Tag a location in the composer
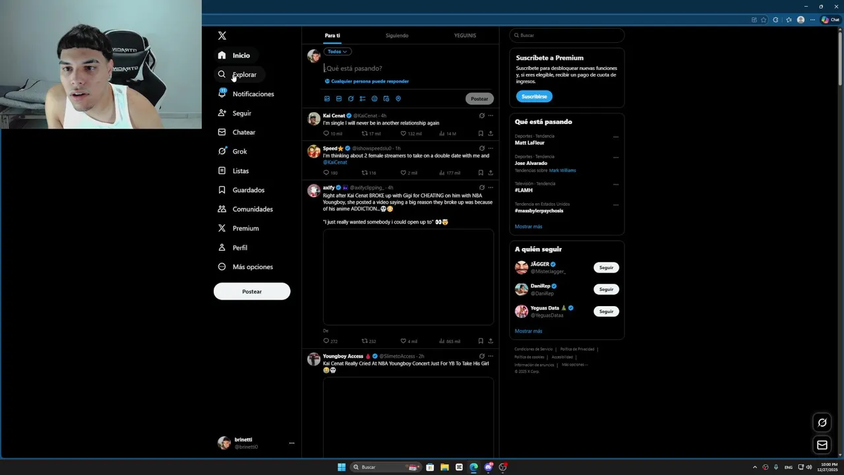 pyautogui.click(x=398, y=98)
